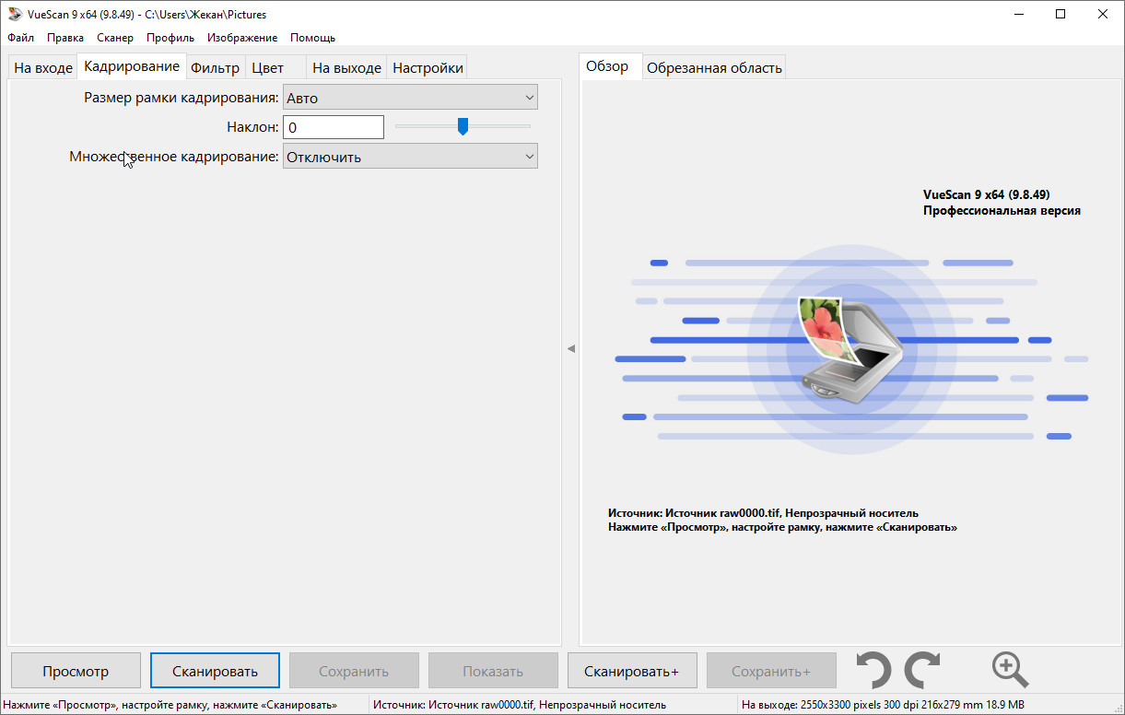
Task: Click the Сканировать+ button
Action: pos(631,672)
